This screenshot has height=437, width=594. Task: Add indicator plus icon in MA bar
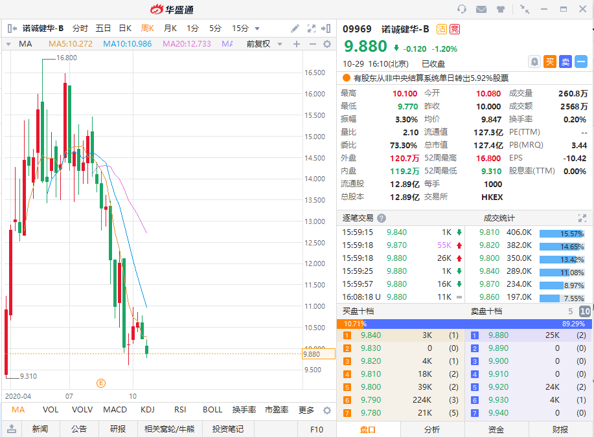[x=297, y=44]
